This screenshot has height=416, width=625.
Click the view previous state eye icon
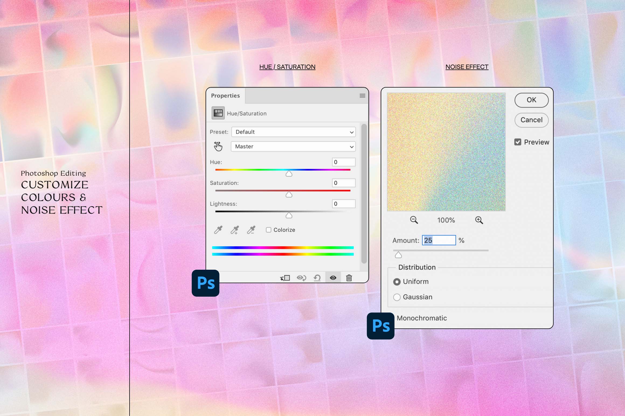301,278
